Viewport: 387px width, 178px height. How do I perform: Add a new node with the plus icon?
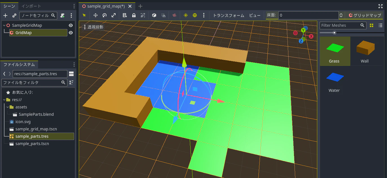[5, 15]
